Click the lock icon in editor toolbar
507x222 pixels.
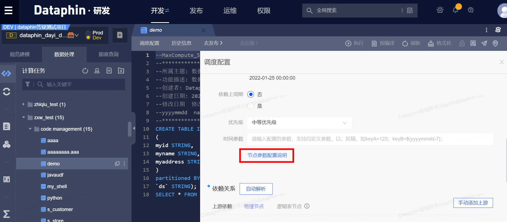pyautogui.click(x=462, y=43)
